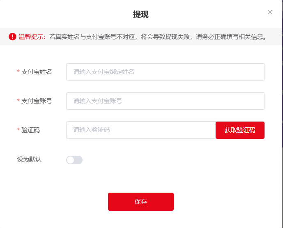Click the required asterisk beside 验证码
The width and height of the screenshot is (283, 228).
click(18, 130)
